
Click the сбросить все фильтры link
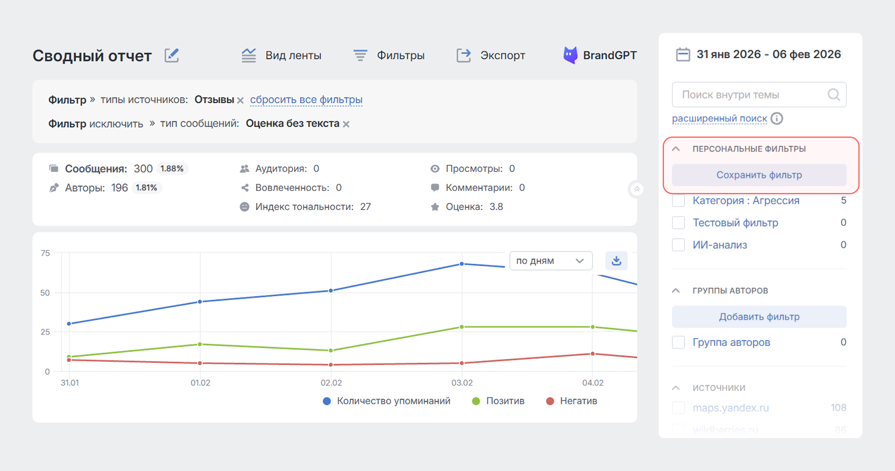coord(306,100)
